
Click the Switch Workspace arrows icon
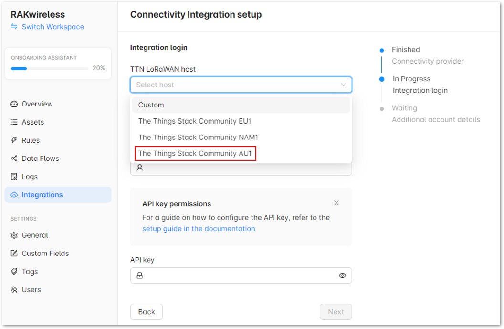14,26
